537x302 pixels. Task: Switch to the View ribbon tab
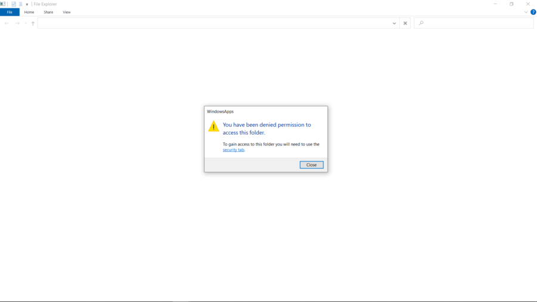pyautogui.click(x=66, y=12)
